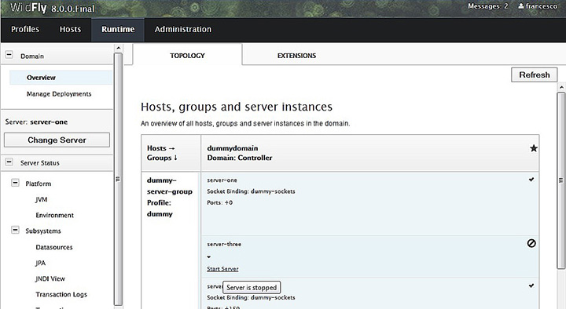Open Manage Deployments
The width and height of the screenshot is (566, 309).
[x=59, y=94]
